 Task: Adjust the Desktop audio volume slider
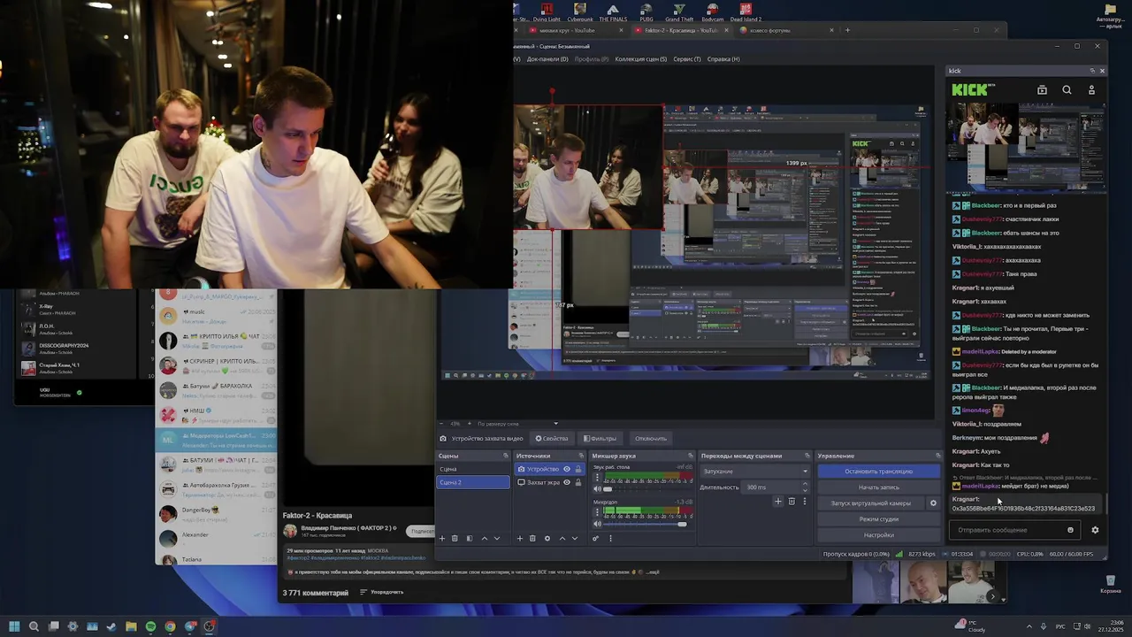click(648, 488)
